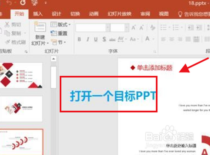
Task: Decrease the font size with the smaller A
Action: [x=142, y=27]
